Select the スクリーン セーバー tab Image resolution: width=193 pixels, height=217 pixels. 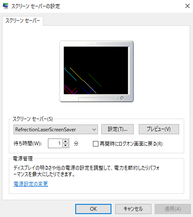[x=23, y=21]
